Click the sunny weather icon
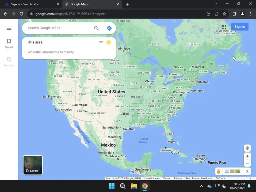This screenshot has width=256, height=192. (108, 42)
